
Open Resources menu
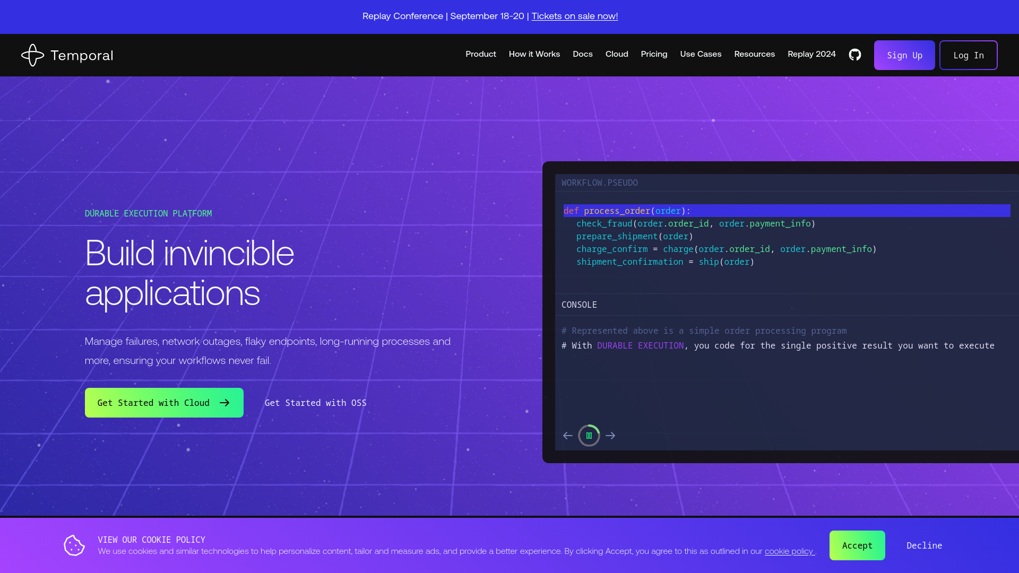pos(754,54)
